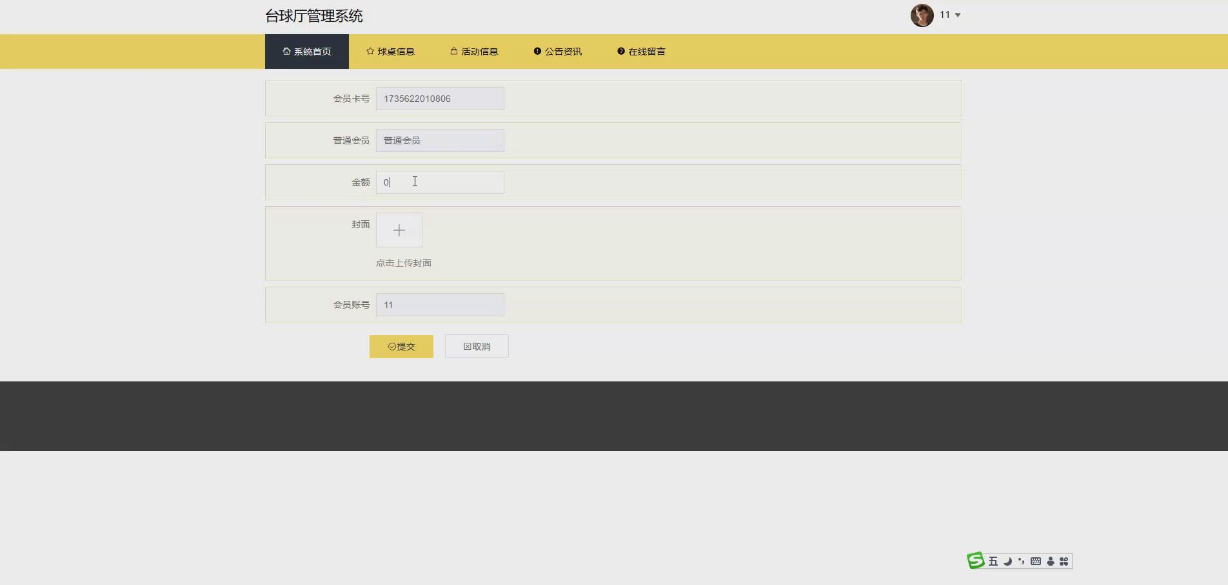Toggle the 五 Wubi input mode indicator
Image resolution: width=1228 pixels, height=585 pixels.
click(x=993, y=561)
